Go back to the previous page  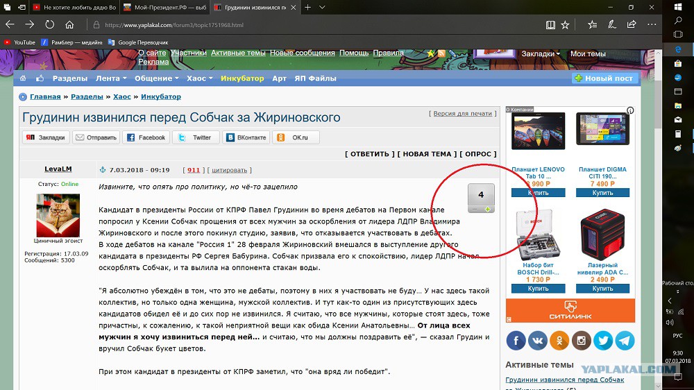tap(10, 25)
